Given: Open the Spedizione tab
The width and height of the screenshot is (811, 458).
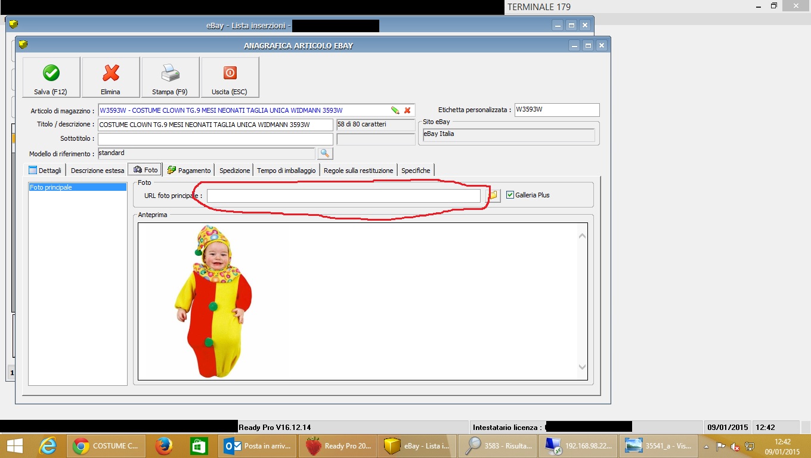Looking at the screenshot, I should click(234, 170).
